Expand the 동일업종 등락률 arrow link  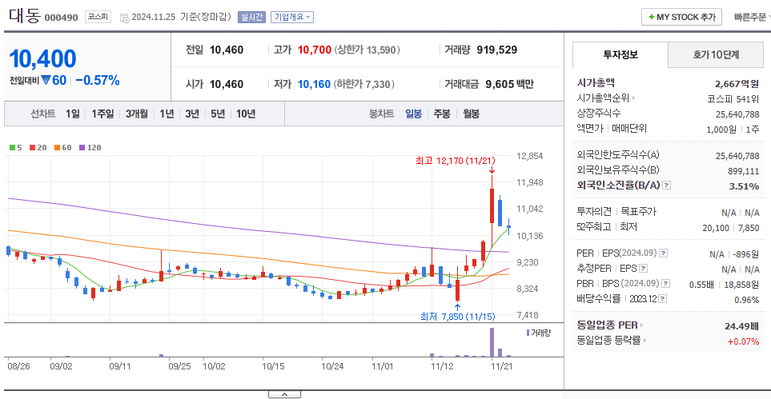[x=645, y=341]
